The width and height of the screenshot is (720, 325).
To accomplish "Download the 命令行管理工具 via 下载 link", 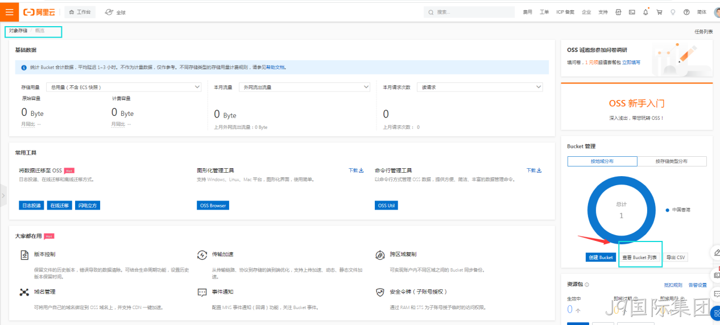I will [x=534, y=170].
